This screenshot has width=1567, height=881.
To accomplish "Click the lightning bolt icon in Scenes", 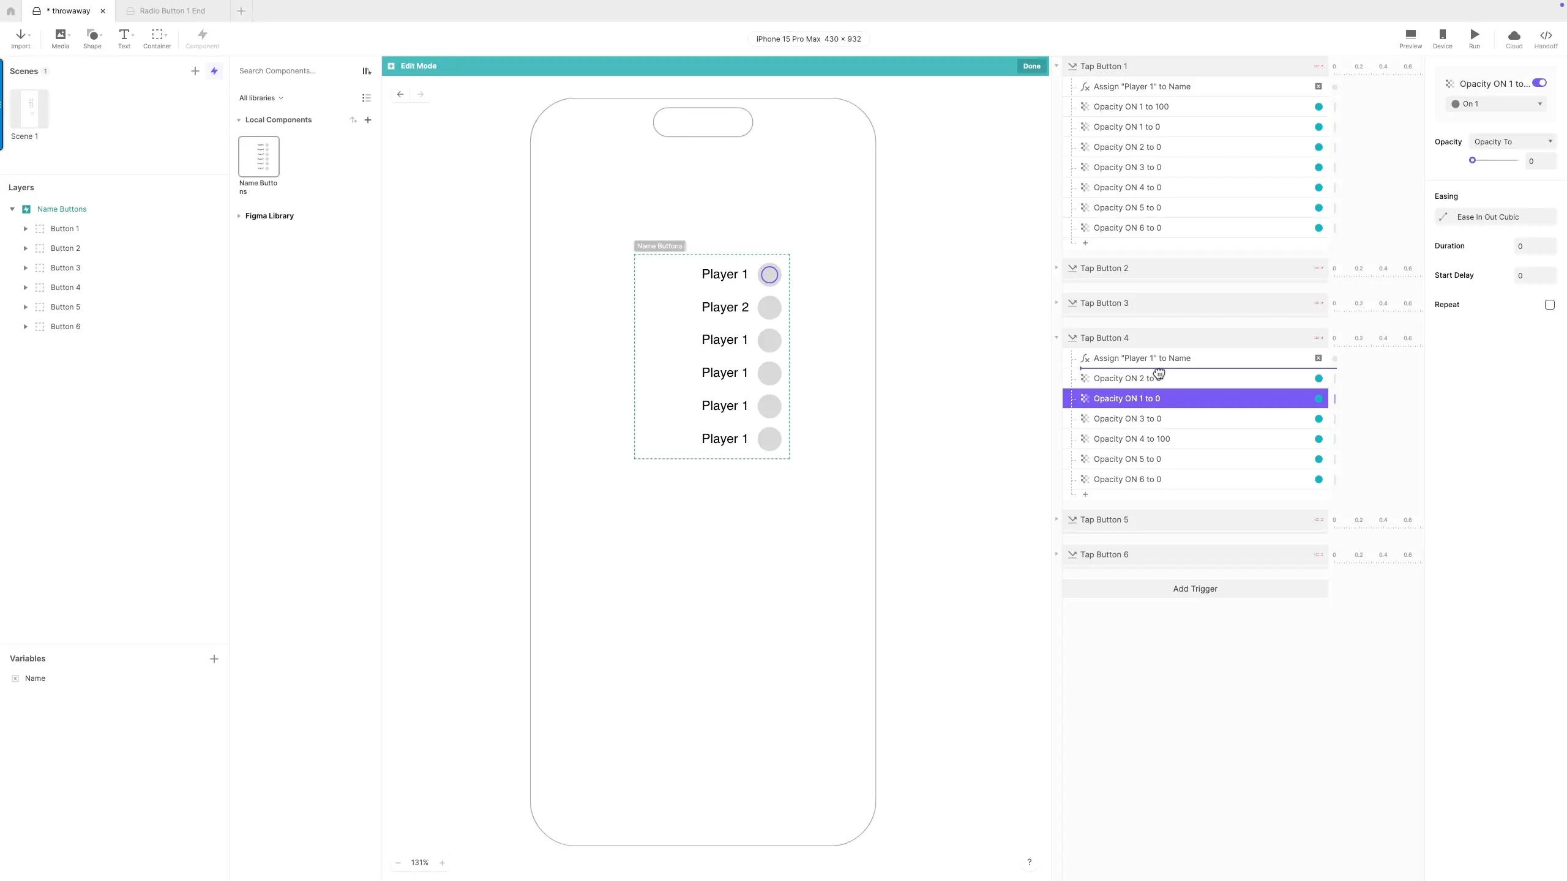I will tap(214, 71).
